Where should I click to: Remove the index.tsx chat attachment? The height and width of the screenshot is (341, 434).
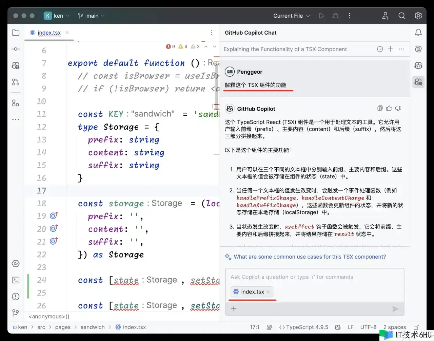[x=268, y=291]
